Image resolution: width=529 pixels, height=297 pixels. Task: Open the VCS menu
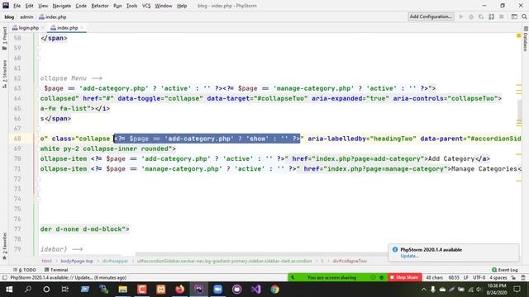146,6
